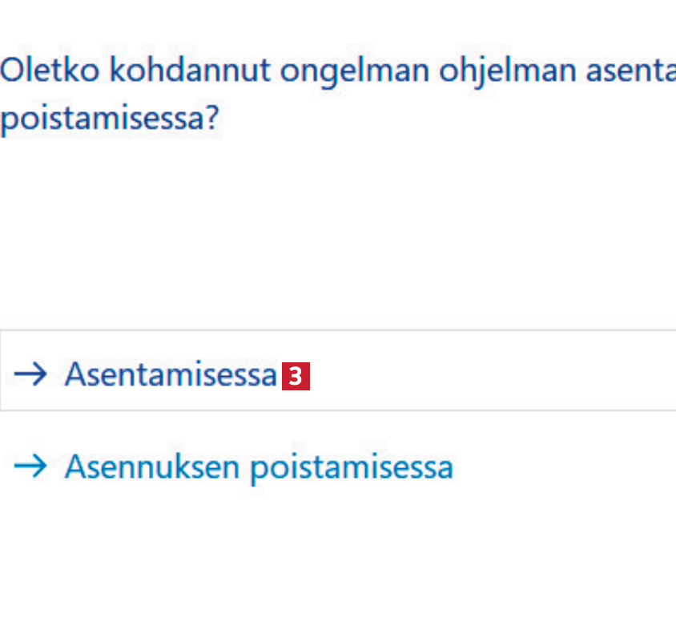
Task: Click the red number 3 badge
Action: pyautogui.click(x=296, y=375)
